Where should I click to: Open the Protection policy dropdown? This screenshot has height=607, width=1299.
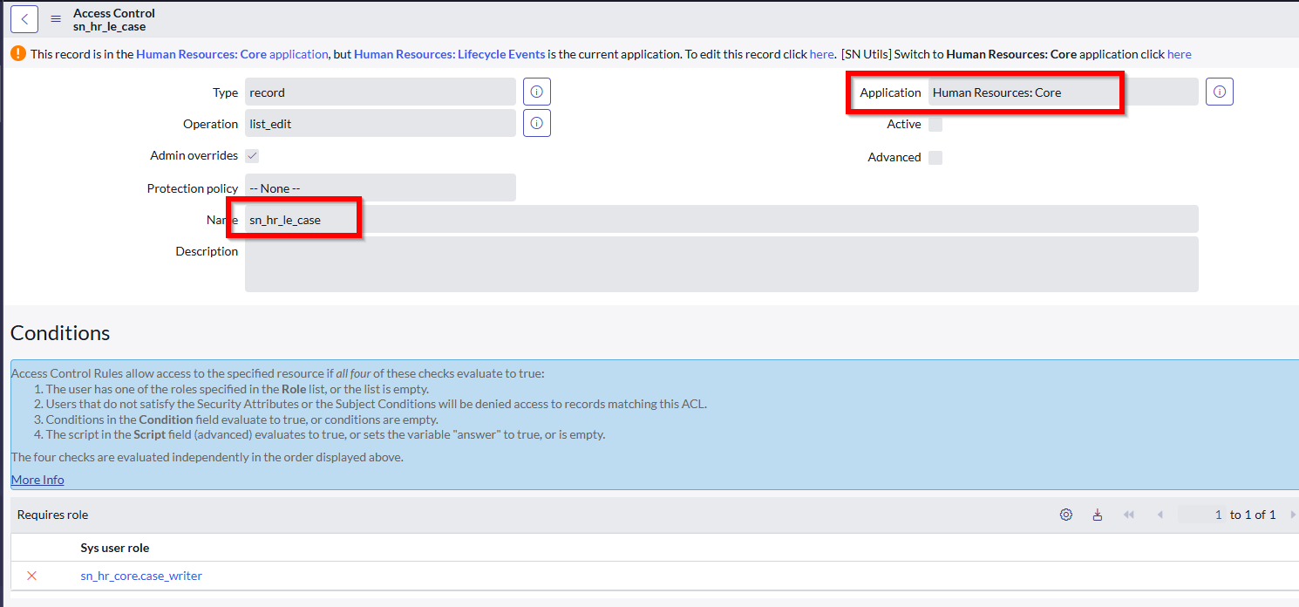(379, 188)
